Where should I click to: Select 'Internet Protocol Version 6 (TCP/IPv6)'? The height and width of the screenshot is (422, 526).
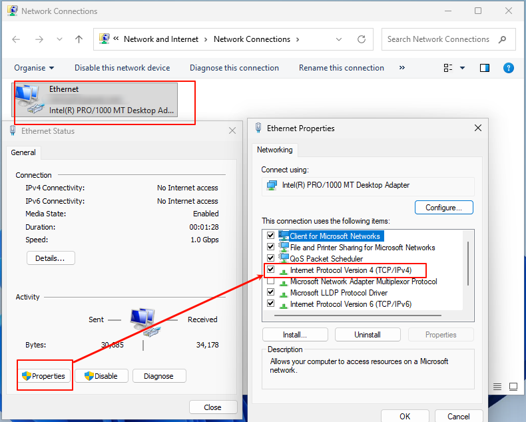pos(350,304)
